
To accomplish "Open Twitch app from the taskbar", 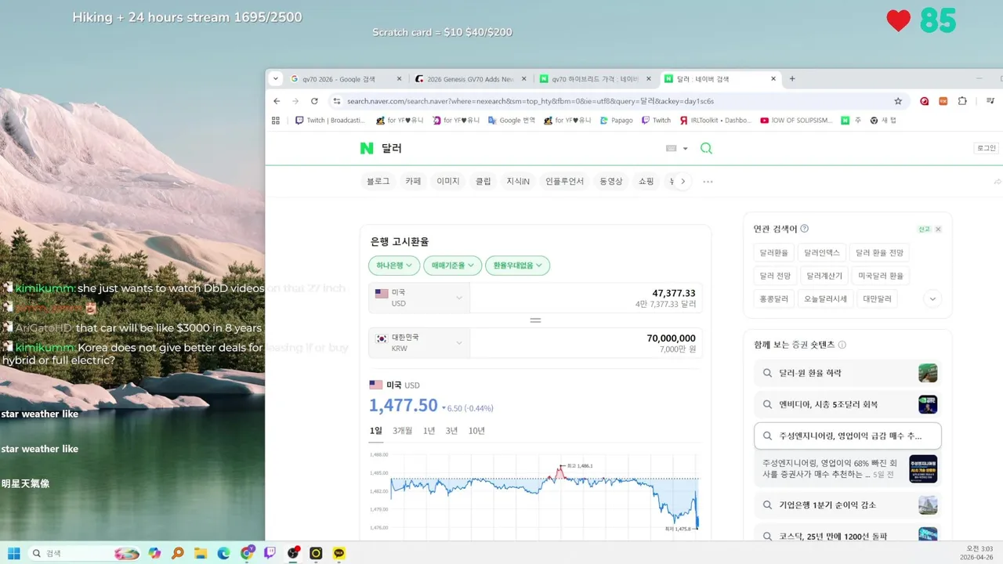I will (x=270, y=553).
